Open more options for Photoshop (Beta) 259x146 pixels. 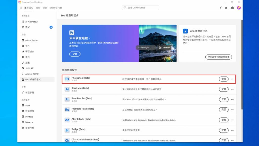(232, 79)
